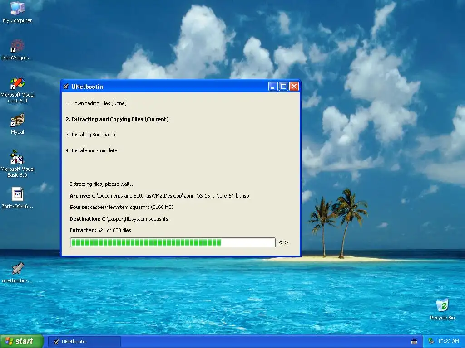Select the Mypal browser shortcut
Screen dimensions: 465x348
point(18,124)
